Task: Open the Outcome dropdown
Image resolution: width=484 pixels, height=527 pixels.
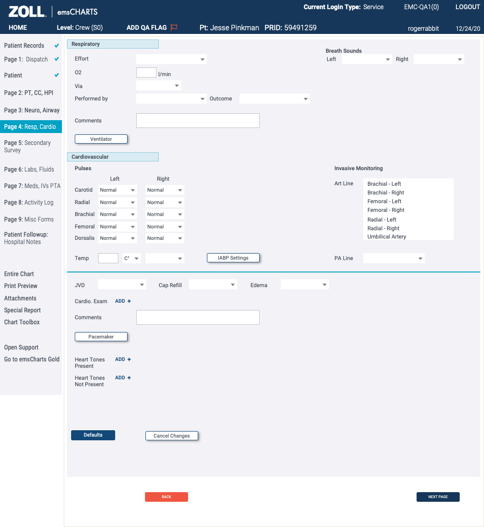Action: pyautogui.click(x=275, y=99)
